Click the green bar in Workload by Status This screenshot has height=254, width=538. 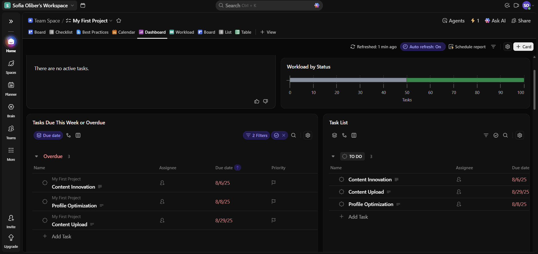(465, 80)
